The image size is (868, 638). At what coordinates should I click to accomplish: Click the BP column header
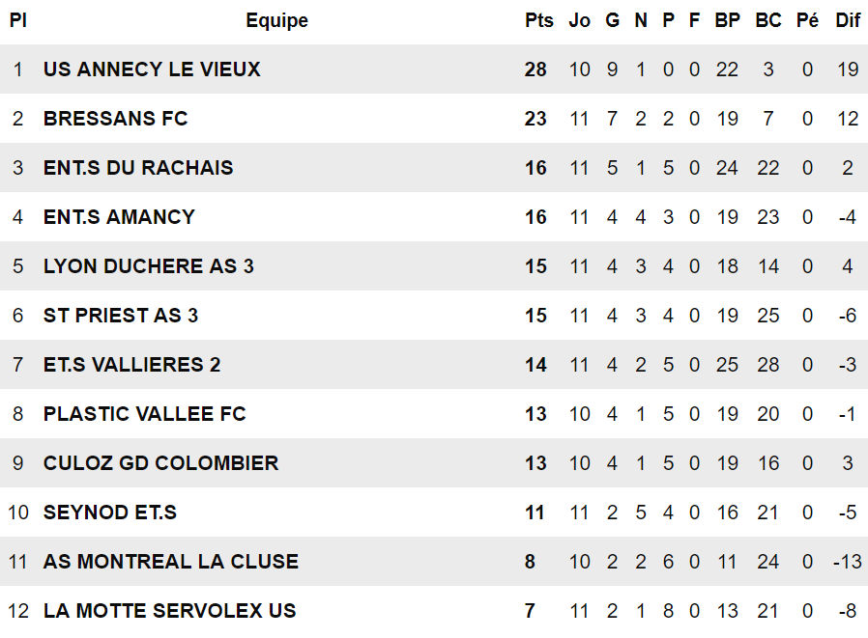coord(727,20)
